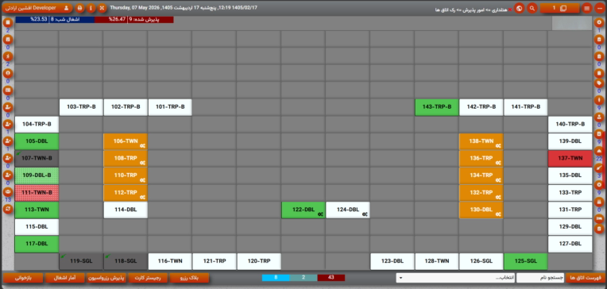Select room 142-TRP-B
This screenshot has width=607, height=289.
tap(481, 107)
